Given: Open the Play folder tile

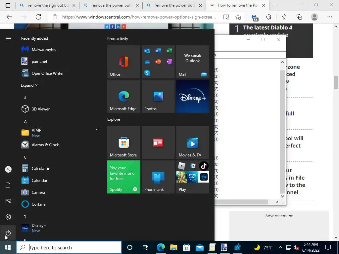Looking at the screenshot, I should click(193, 177).
